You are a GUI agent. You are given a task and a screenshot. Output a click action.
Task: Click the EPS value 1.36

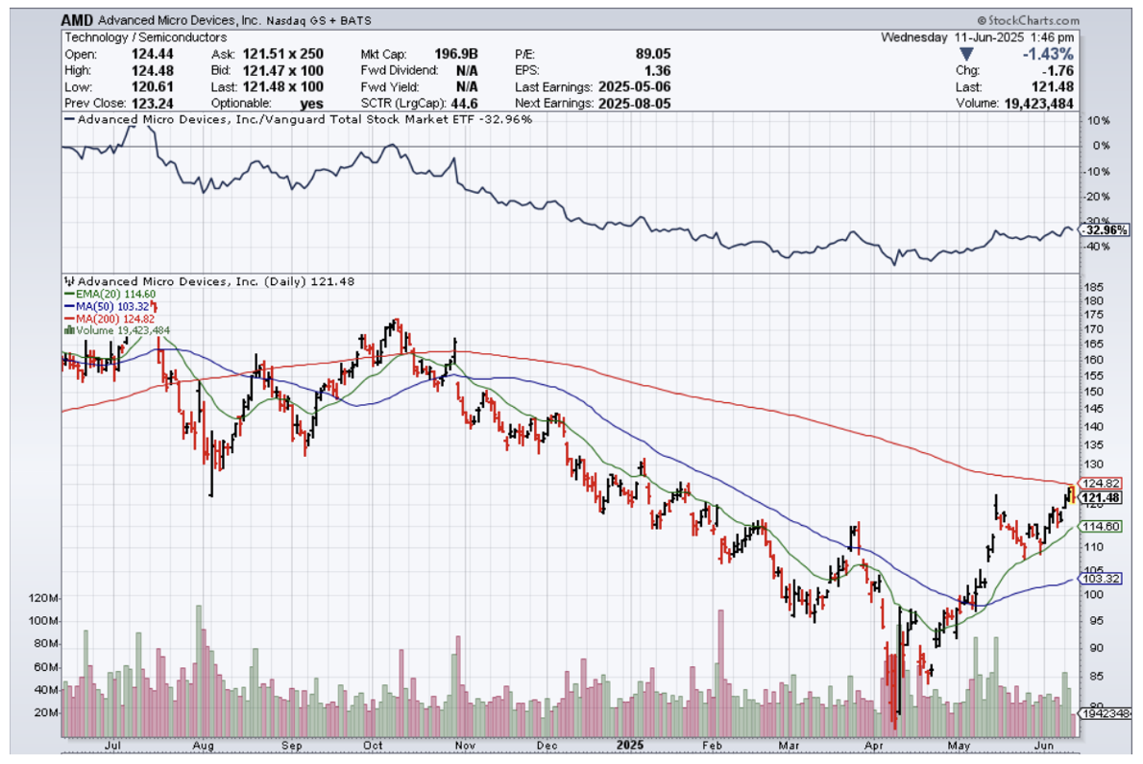658,71
